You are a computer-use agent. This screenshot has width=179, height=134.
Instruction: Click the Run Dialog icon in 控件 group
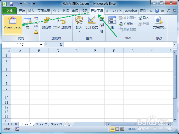coord(102,32)
